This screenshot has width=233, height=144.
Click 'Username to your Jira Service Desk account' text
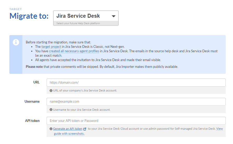click(x=82, y=110)
